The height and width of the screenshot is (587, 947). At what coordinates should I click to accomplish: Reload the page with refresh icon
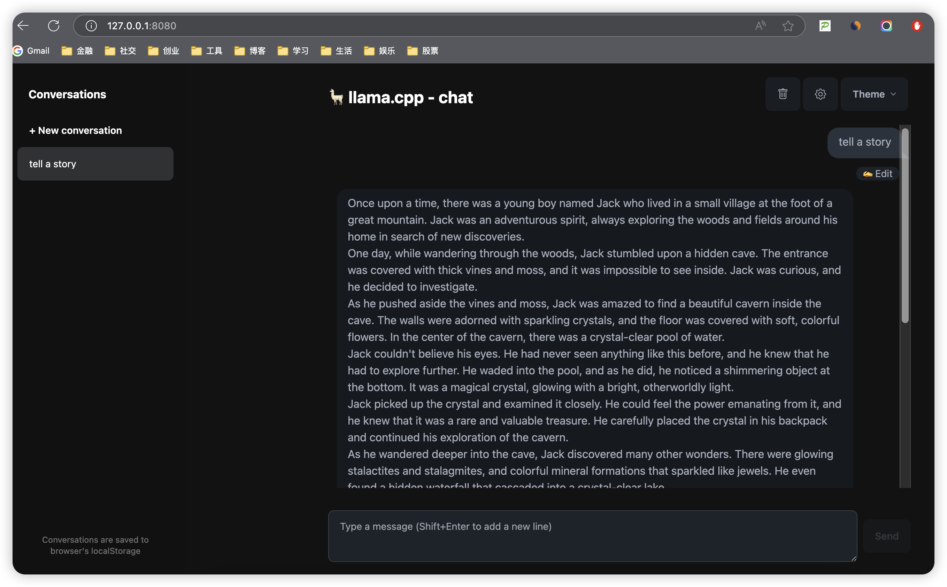(54, 26)
